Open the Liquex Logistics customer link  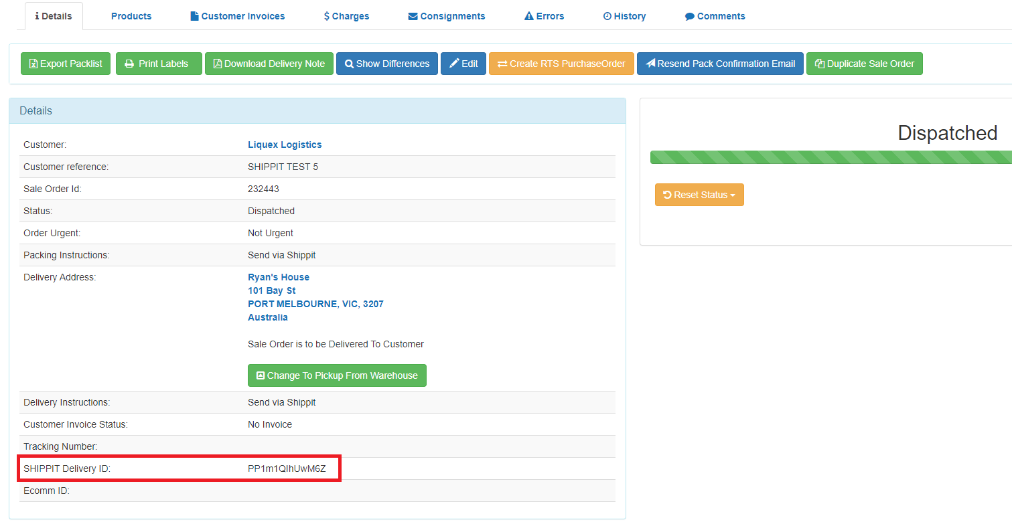pyautogui.click(x=285, y=145)
